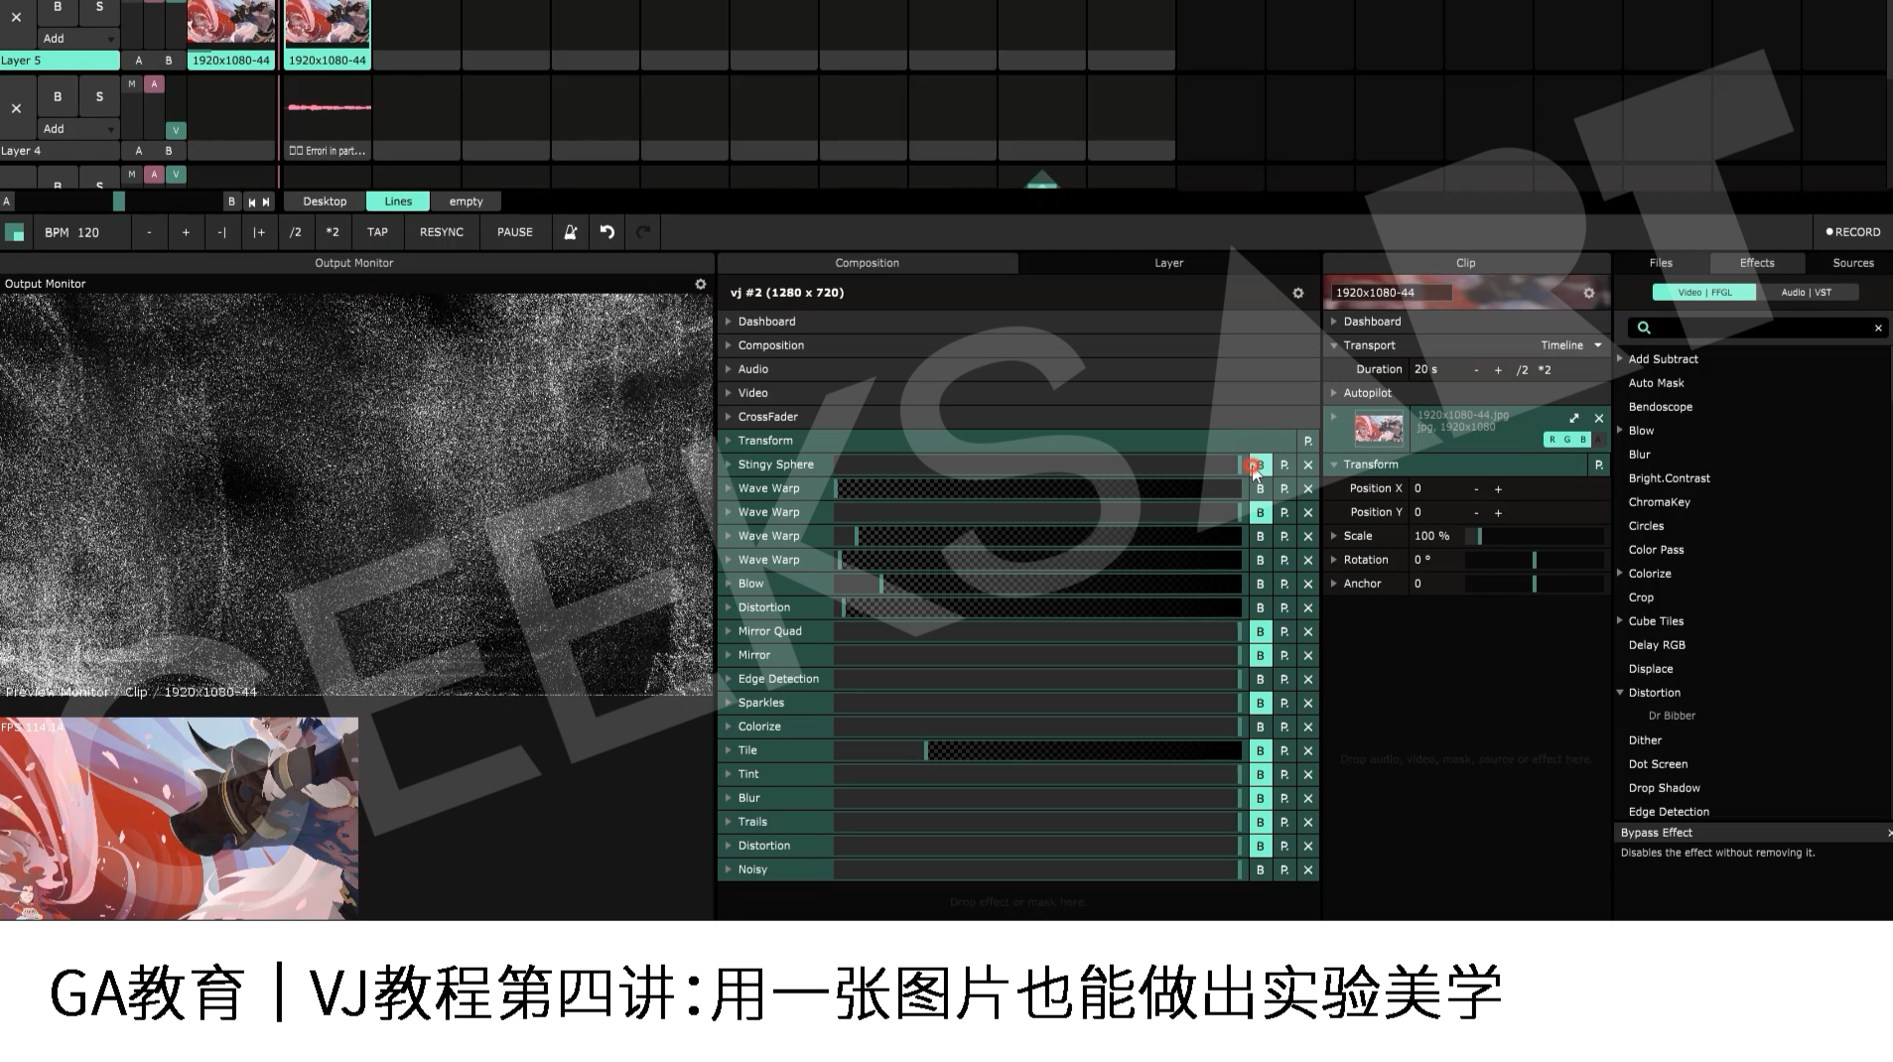Switch to the Desktop deck tab

[325, 201]
